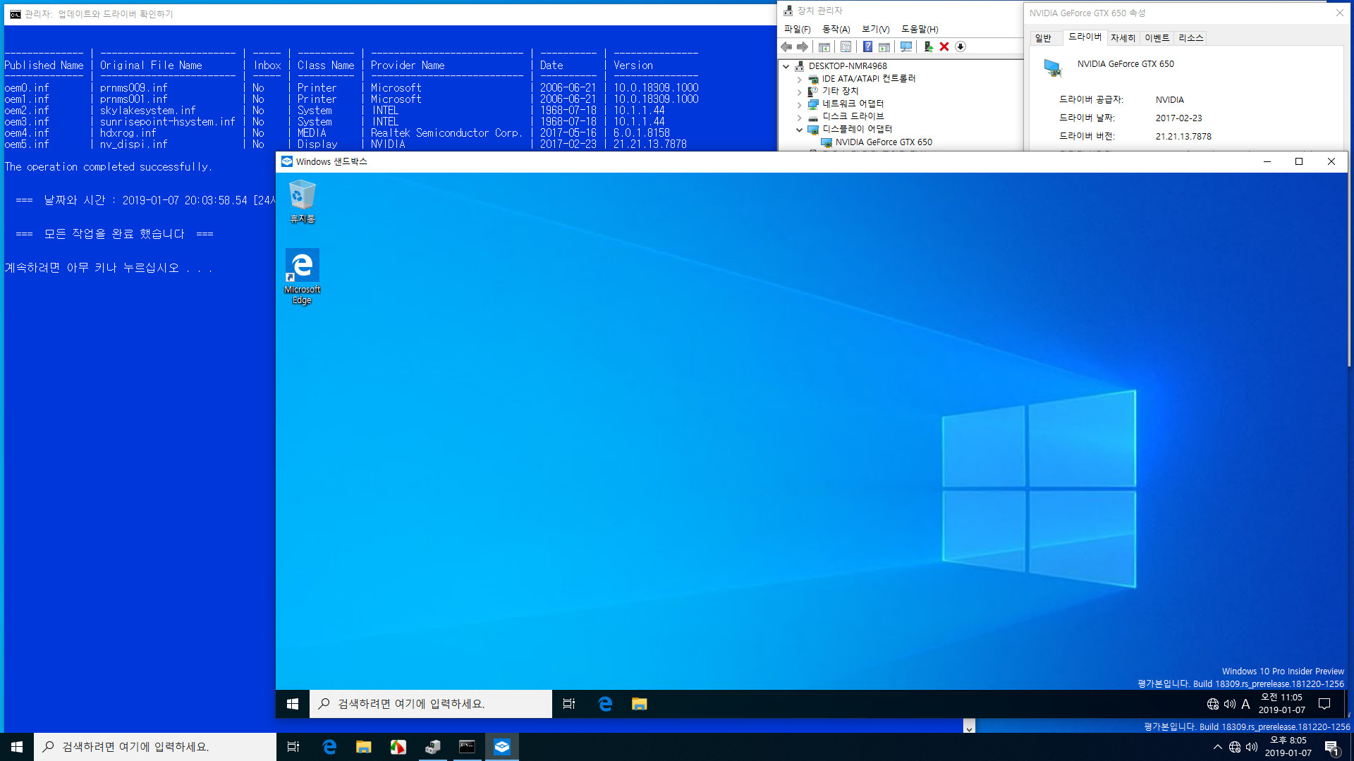Expand the 디스크 드라이브 node

click(x=800, y=117)
